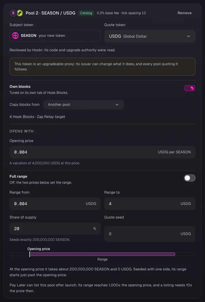Open the Quote token USDG dropdown

(x=150, y=36)
